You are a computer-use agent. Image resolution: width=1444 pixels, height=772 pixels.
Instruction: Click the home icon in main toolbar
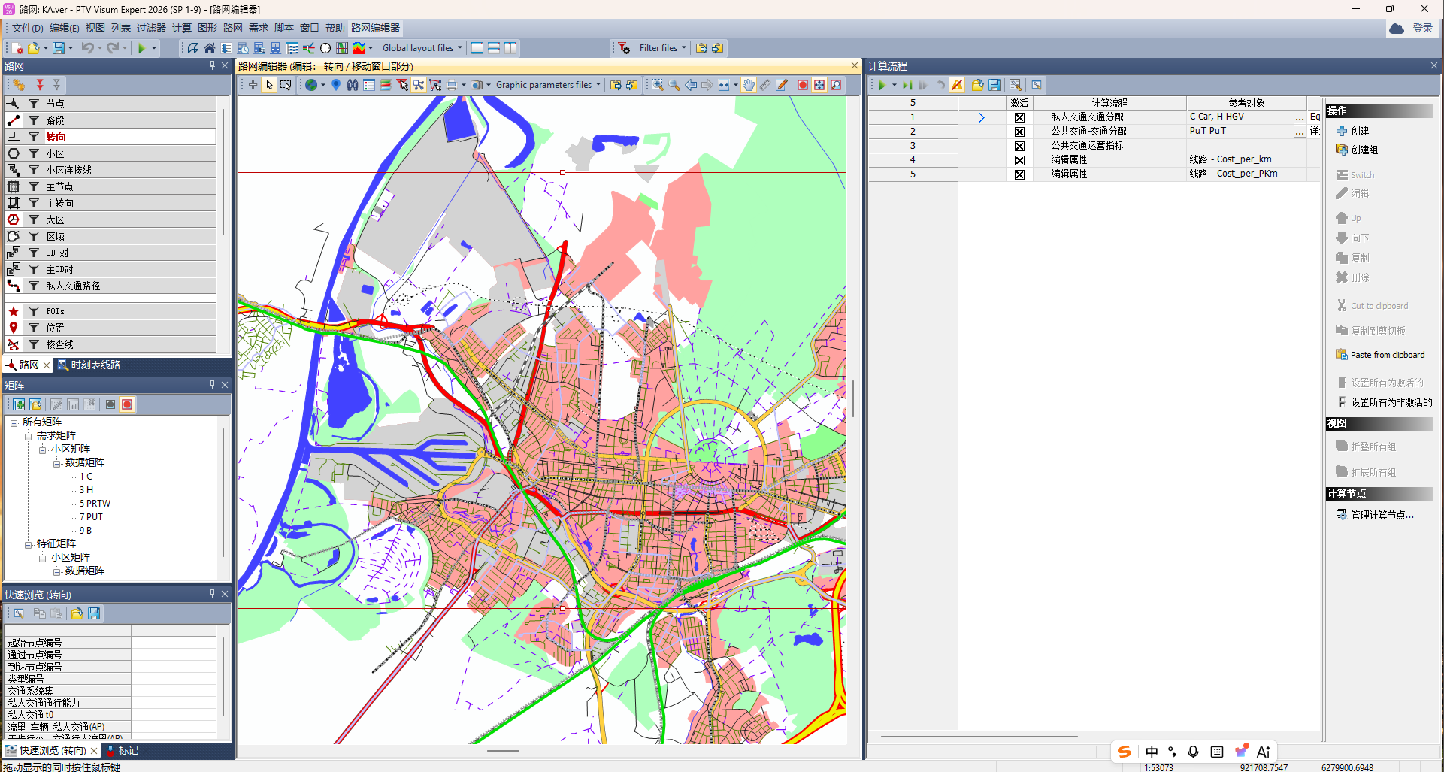click(x=210, y=48)
